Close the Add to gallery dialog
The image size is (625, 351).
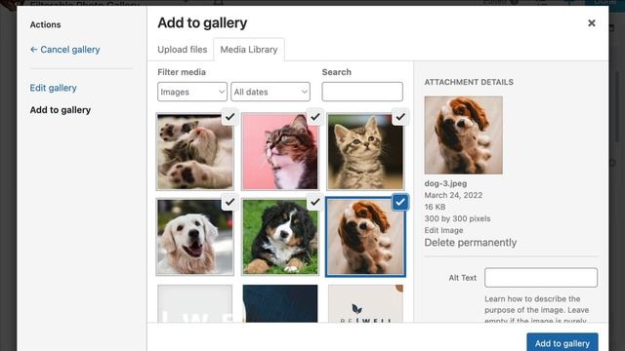[x=592, y=23]
